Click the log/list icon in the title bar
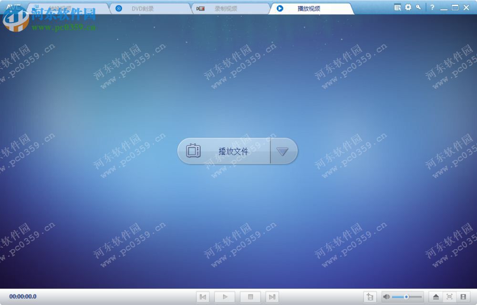477x305 pixels. (x=397, y=8)
